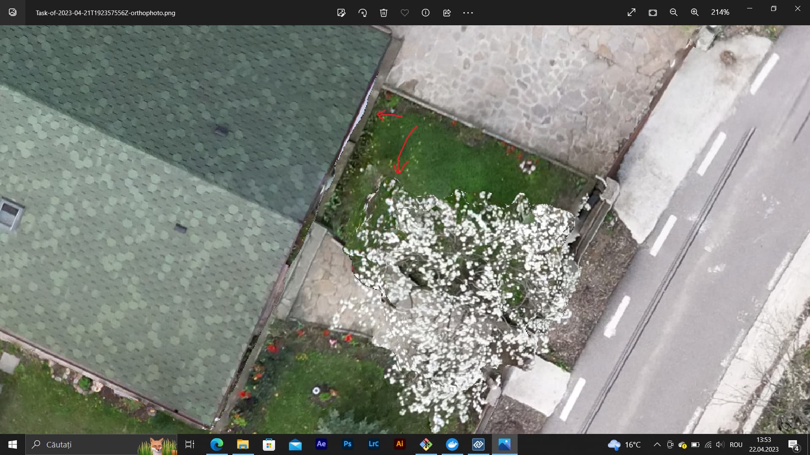Screen dimensions: 810x455
Task: Open the Start menu
Action: click(12, 444)
